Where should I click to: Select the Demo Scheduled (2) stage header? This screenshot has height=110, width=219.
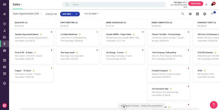tap(123, 24)
